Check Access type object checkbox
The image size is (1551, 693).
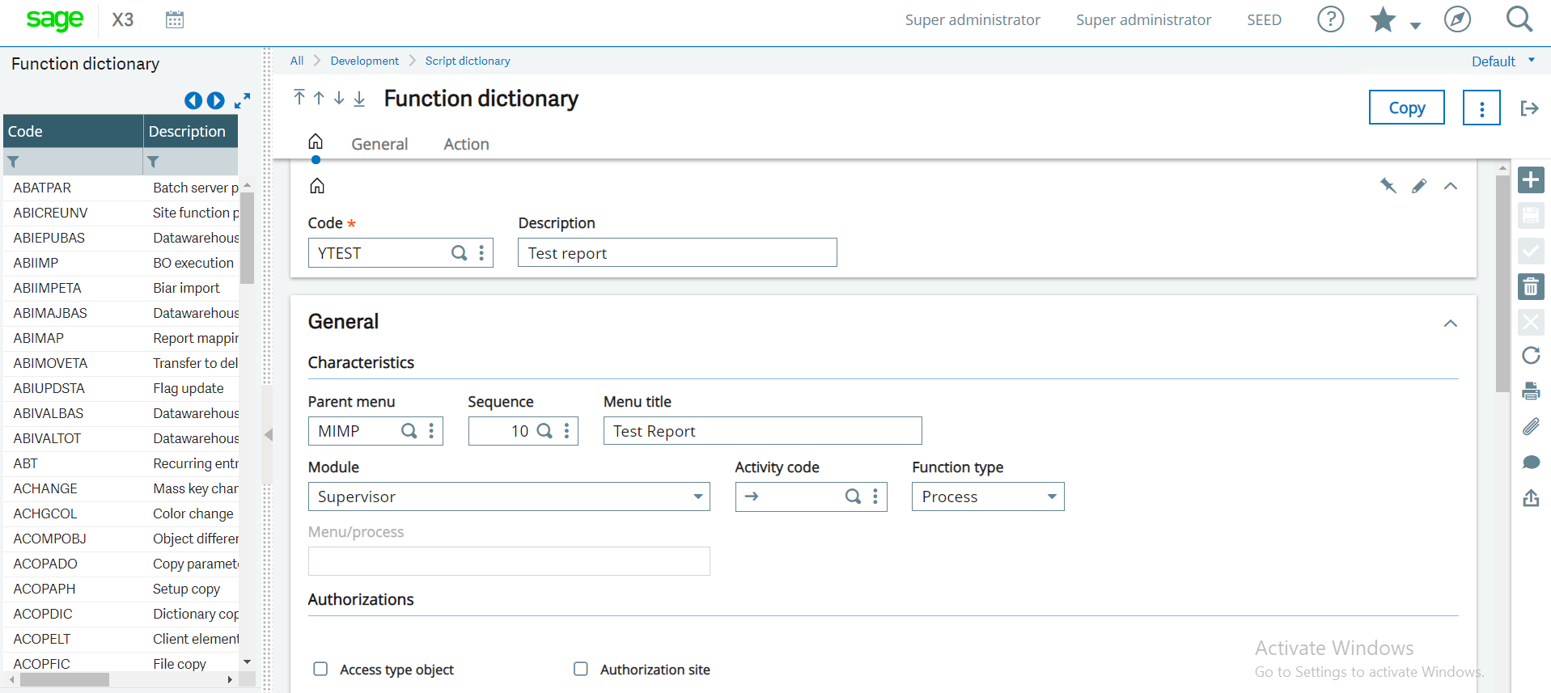coord(320,669)
